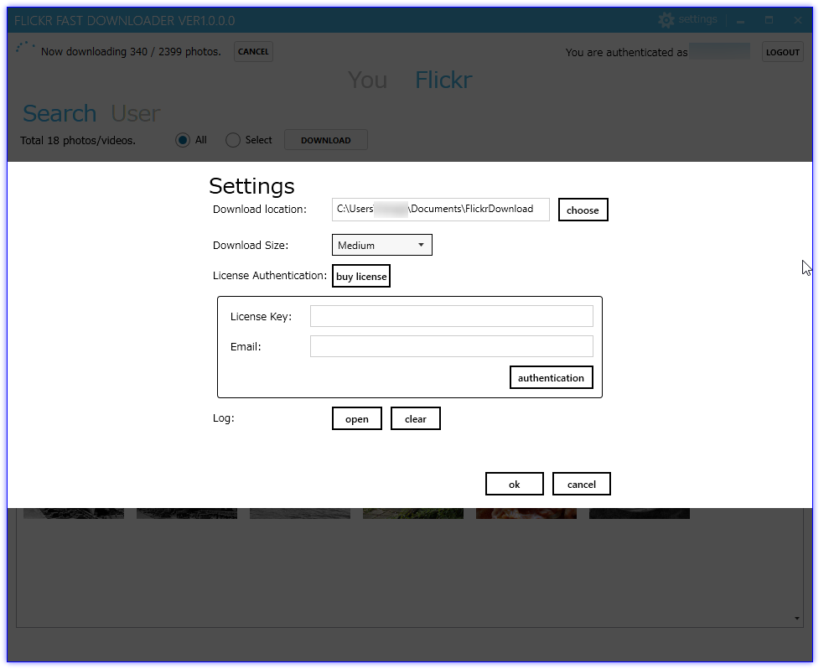Open settings via the gear icon
The image size is (829, 669).
pos(666,20)
